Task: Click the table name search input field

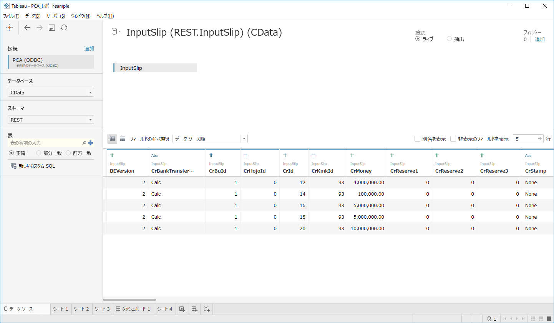Action: (44, 143)
